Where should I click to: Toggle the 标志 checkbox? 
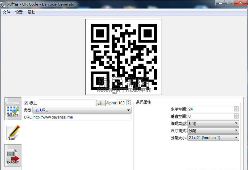[26, 103]
